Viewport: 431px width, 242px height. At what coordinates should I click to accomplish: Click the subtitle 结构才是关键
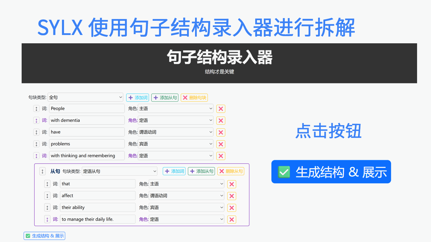[219, 72]
